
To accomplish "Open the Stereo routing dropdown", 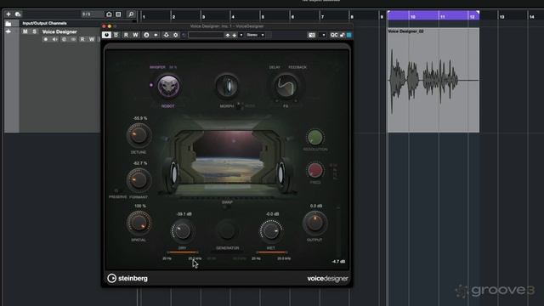I will (x=255, y=35).
